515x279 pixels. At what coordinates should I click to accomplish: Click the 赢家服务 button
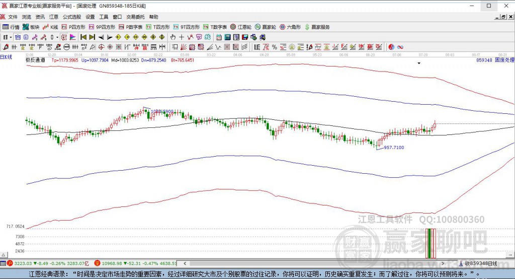[x=317, y=27]
